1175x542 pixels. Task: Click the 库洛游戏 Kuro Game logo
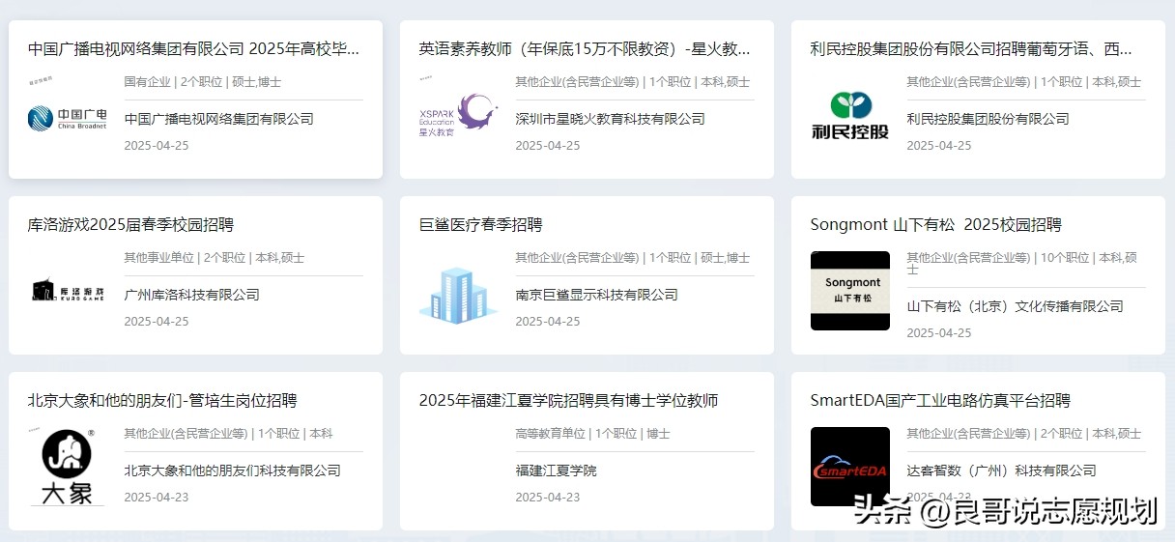(x=67, y=291)
